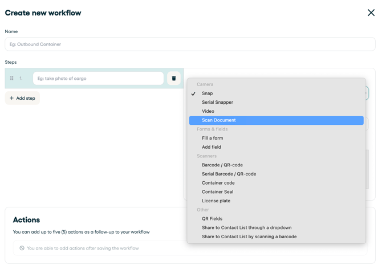Image resolution: width=382 pixels, height=265 pixels.
Task: Select the Container code scanner
Action: click(218, 183)
